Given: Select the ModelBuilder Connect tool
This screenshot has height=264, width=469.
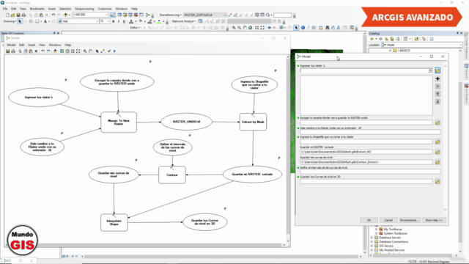Looking at the screenshot, I should click(x=103, y=51).
